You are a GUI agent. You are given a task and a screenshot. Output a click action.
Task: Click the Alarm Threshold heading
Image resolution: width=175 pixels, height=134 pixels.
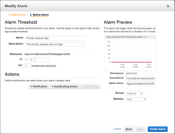coord(21,22)
